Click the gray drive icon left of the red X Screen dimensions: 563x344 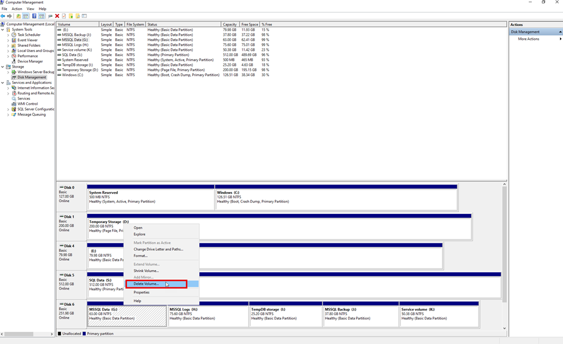tap(50, 16)
